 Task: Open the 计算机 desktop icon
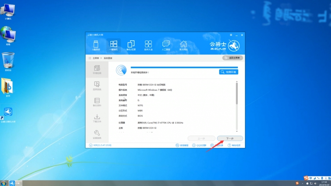[x=8, y=12]
